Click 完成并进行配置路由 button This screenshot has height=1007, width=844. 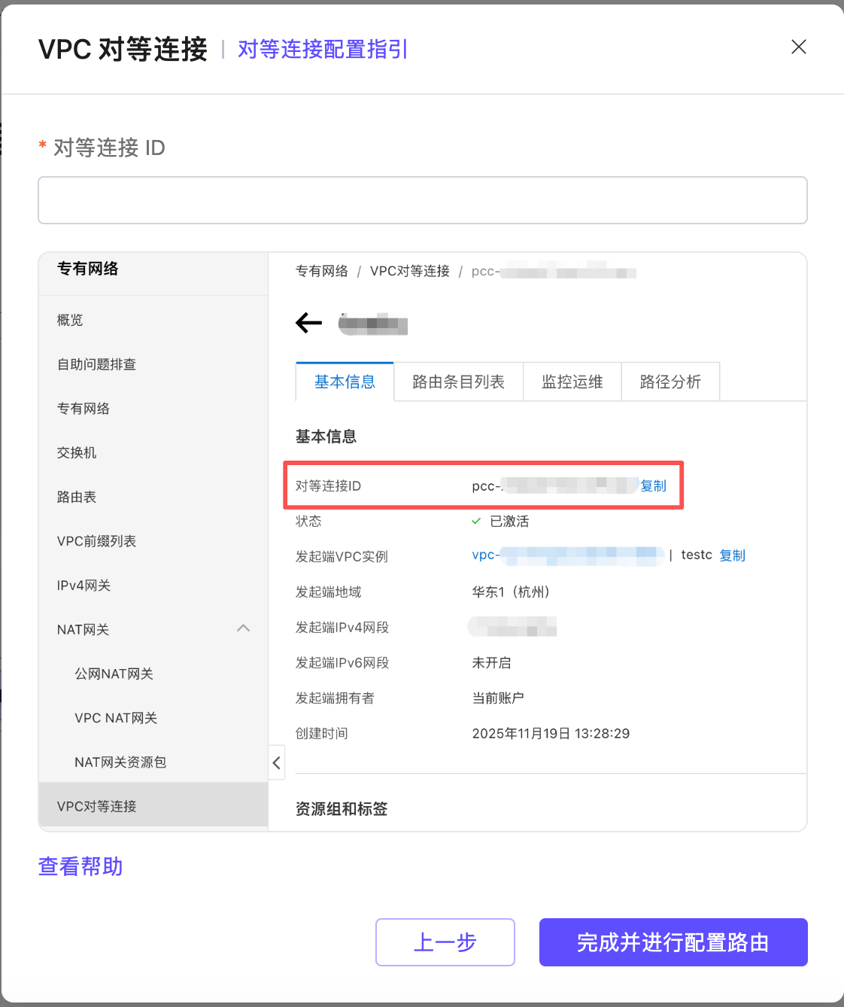click(672, 942)
